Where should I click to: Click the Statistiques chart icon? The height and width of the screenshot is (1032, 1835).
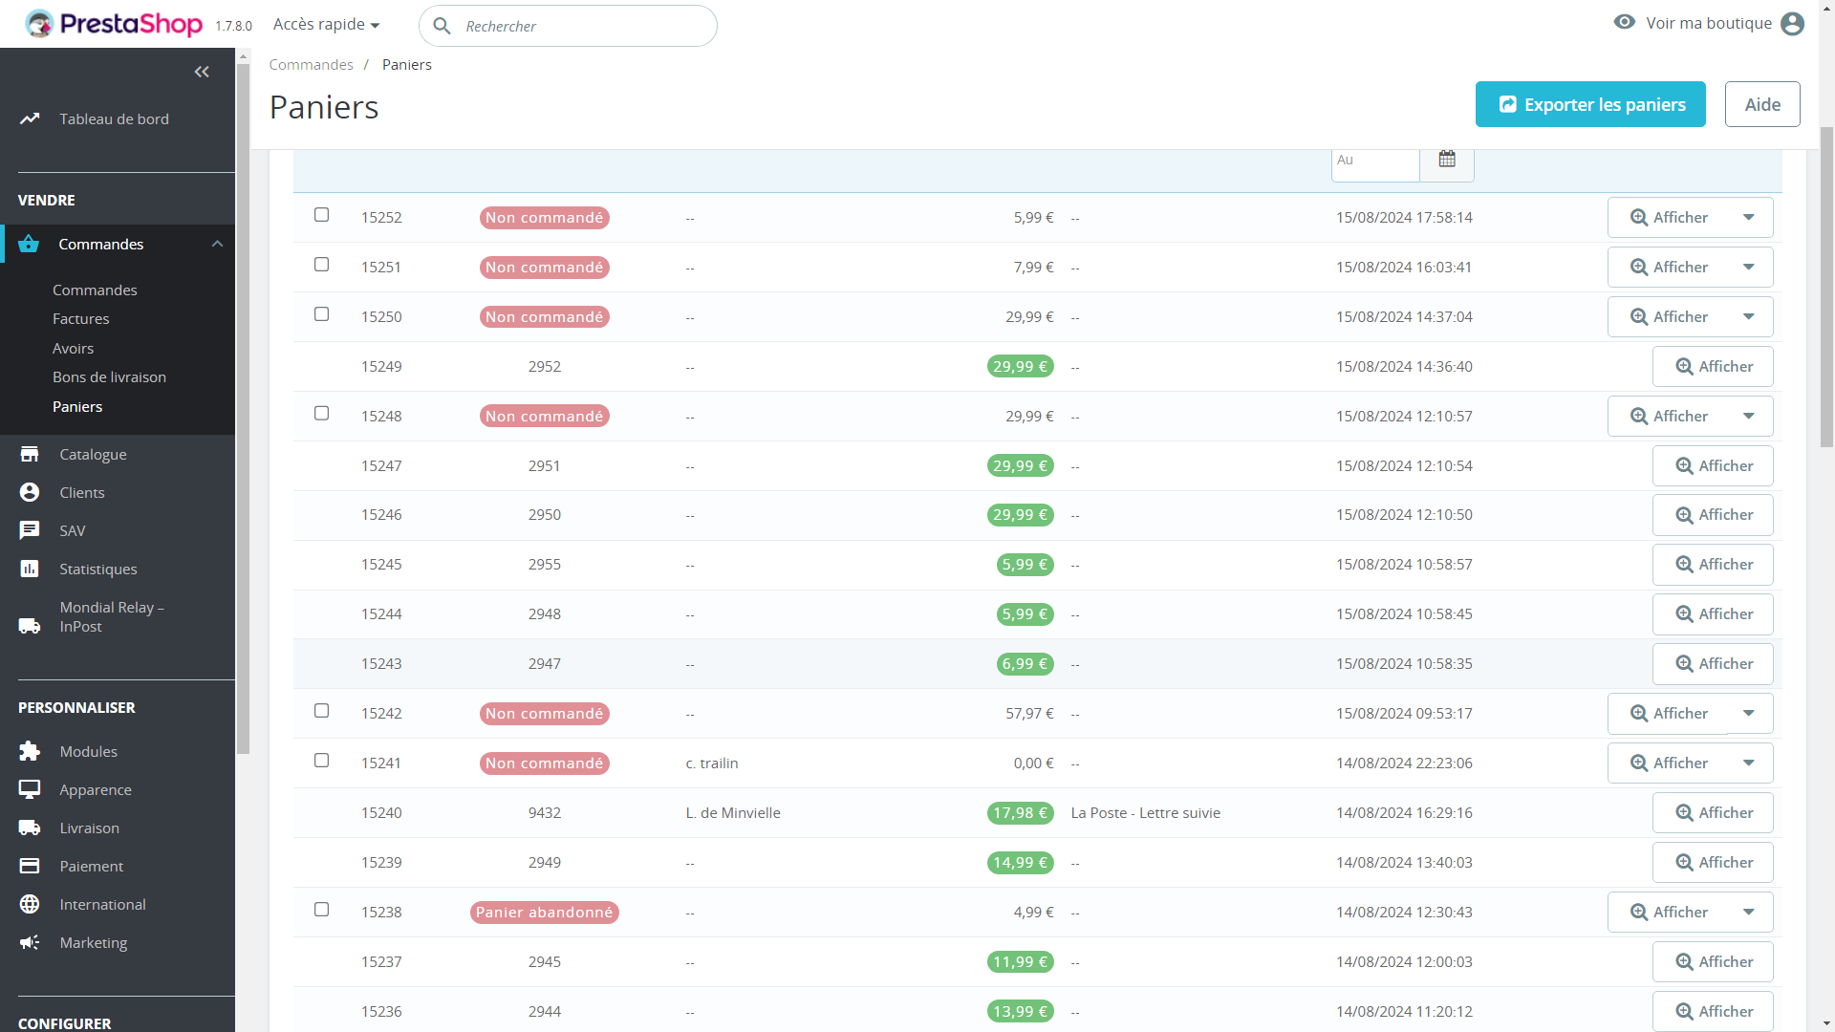point(30,570)
